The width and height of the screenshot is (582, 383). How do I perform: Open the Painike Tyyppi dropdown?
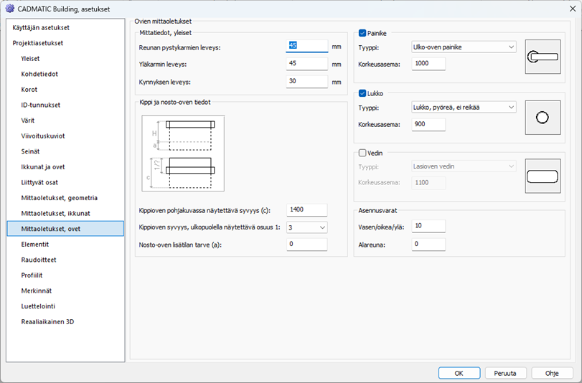(464, 47)
